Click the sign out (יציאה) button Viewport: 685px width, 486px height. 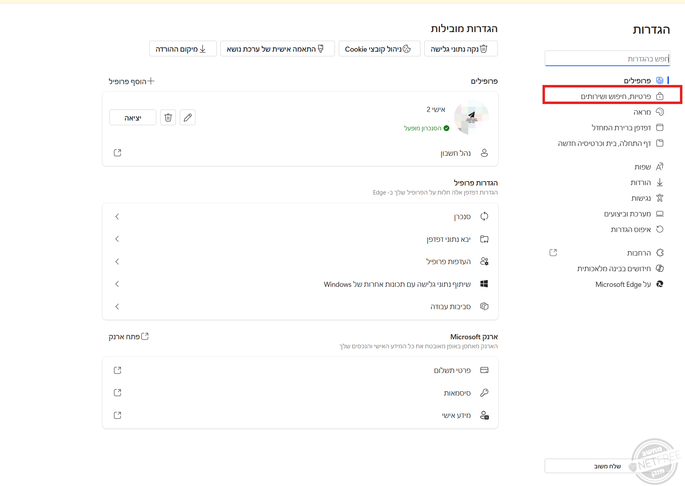(133, 118)
